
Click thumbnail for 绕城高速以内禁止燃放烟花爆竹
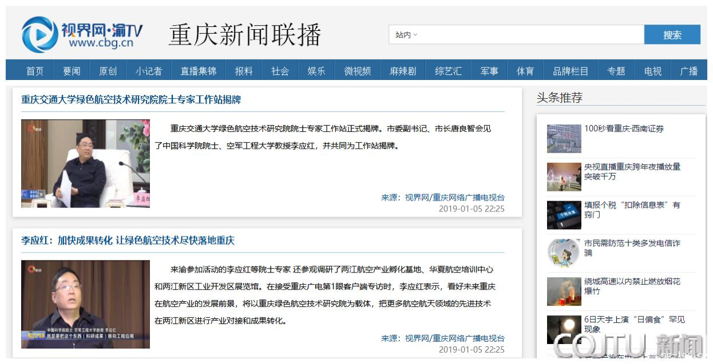[564, 291]
